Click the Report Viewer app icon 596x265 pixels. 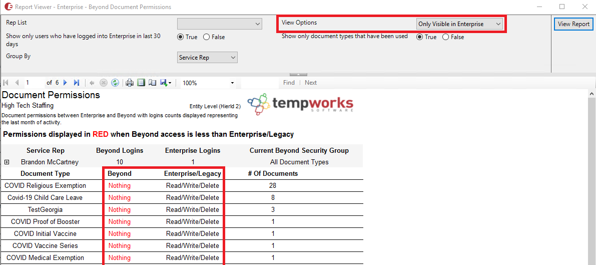8,7
